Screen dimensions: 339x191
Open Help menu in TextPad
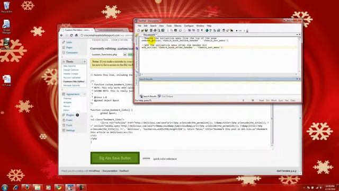209,26
